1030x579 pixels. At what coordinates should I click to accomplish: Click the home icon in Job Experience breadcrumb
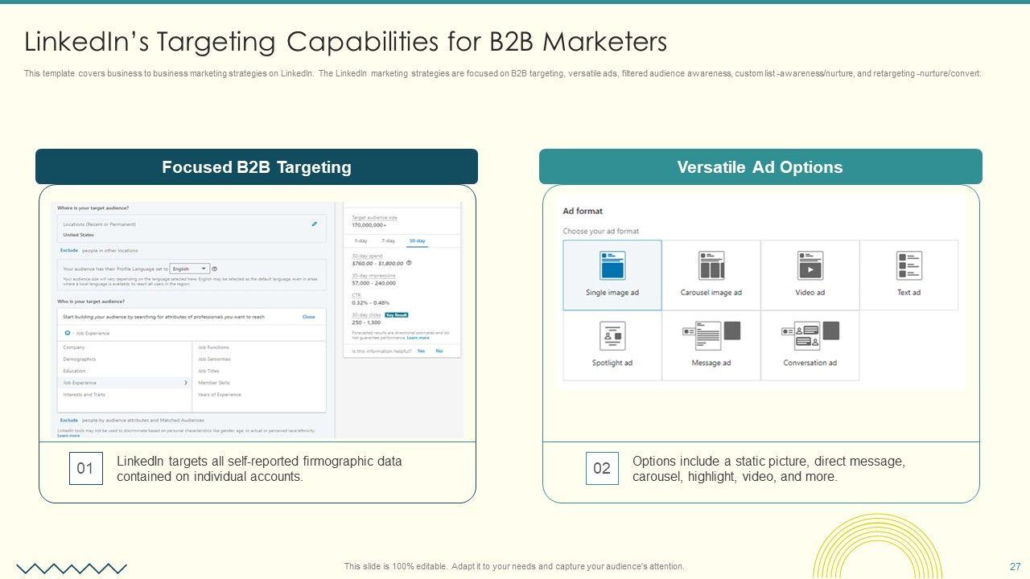67,332
